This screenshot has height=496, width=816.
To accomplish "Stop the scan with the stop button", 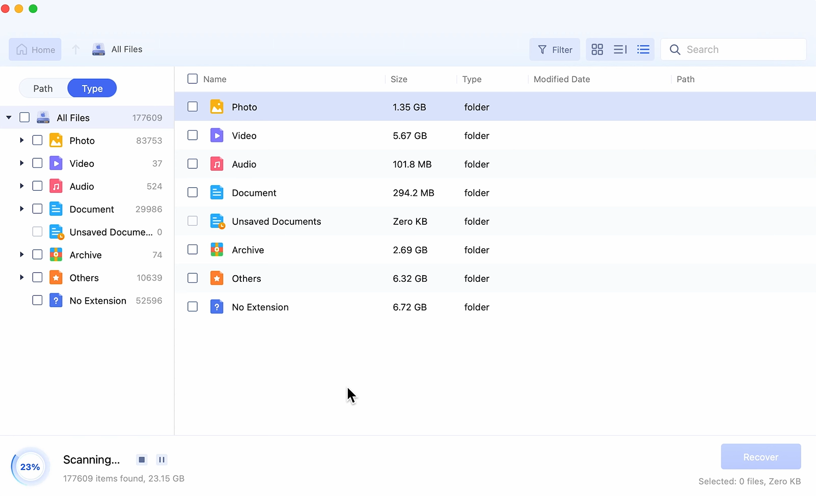I will [142, 460].
